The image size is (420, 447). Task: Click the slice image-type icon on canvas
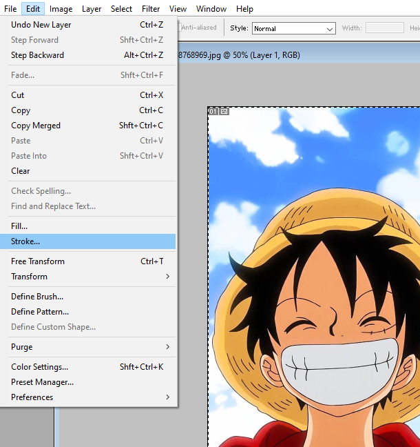(x=224, y=111)
